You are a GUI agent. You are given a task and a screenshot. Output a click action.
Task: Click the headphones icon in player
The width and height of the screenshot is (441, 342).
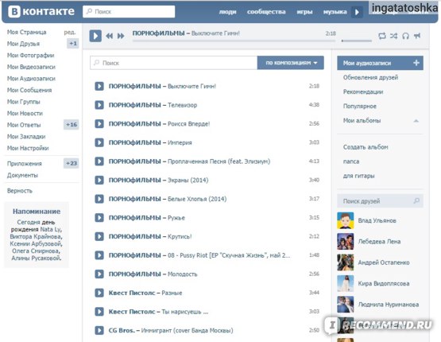pyautogui.click(x=405, y=36)
